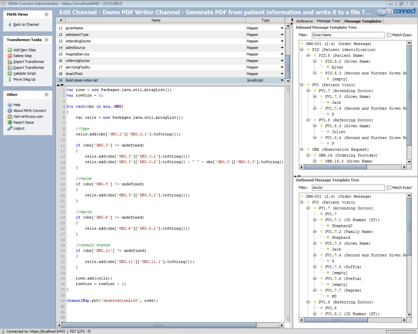
Task: Open About Mirth Connect
Action: (29, 111)
